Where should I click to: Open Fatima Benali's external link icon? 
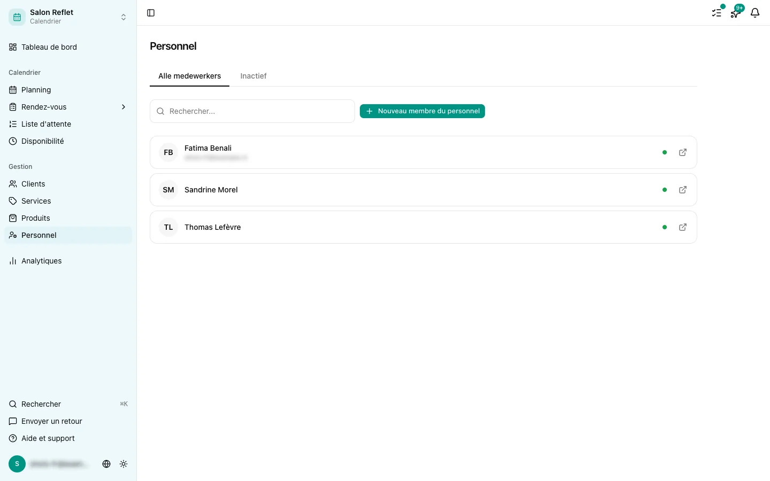[x=683, y=152]
